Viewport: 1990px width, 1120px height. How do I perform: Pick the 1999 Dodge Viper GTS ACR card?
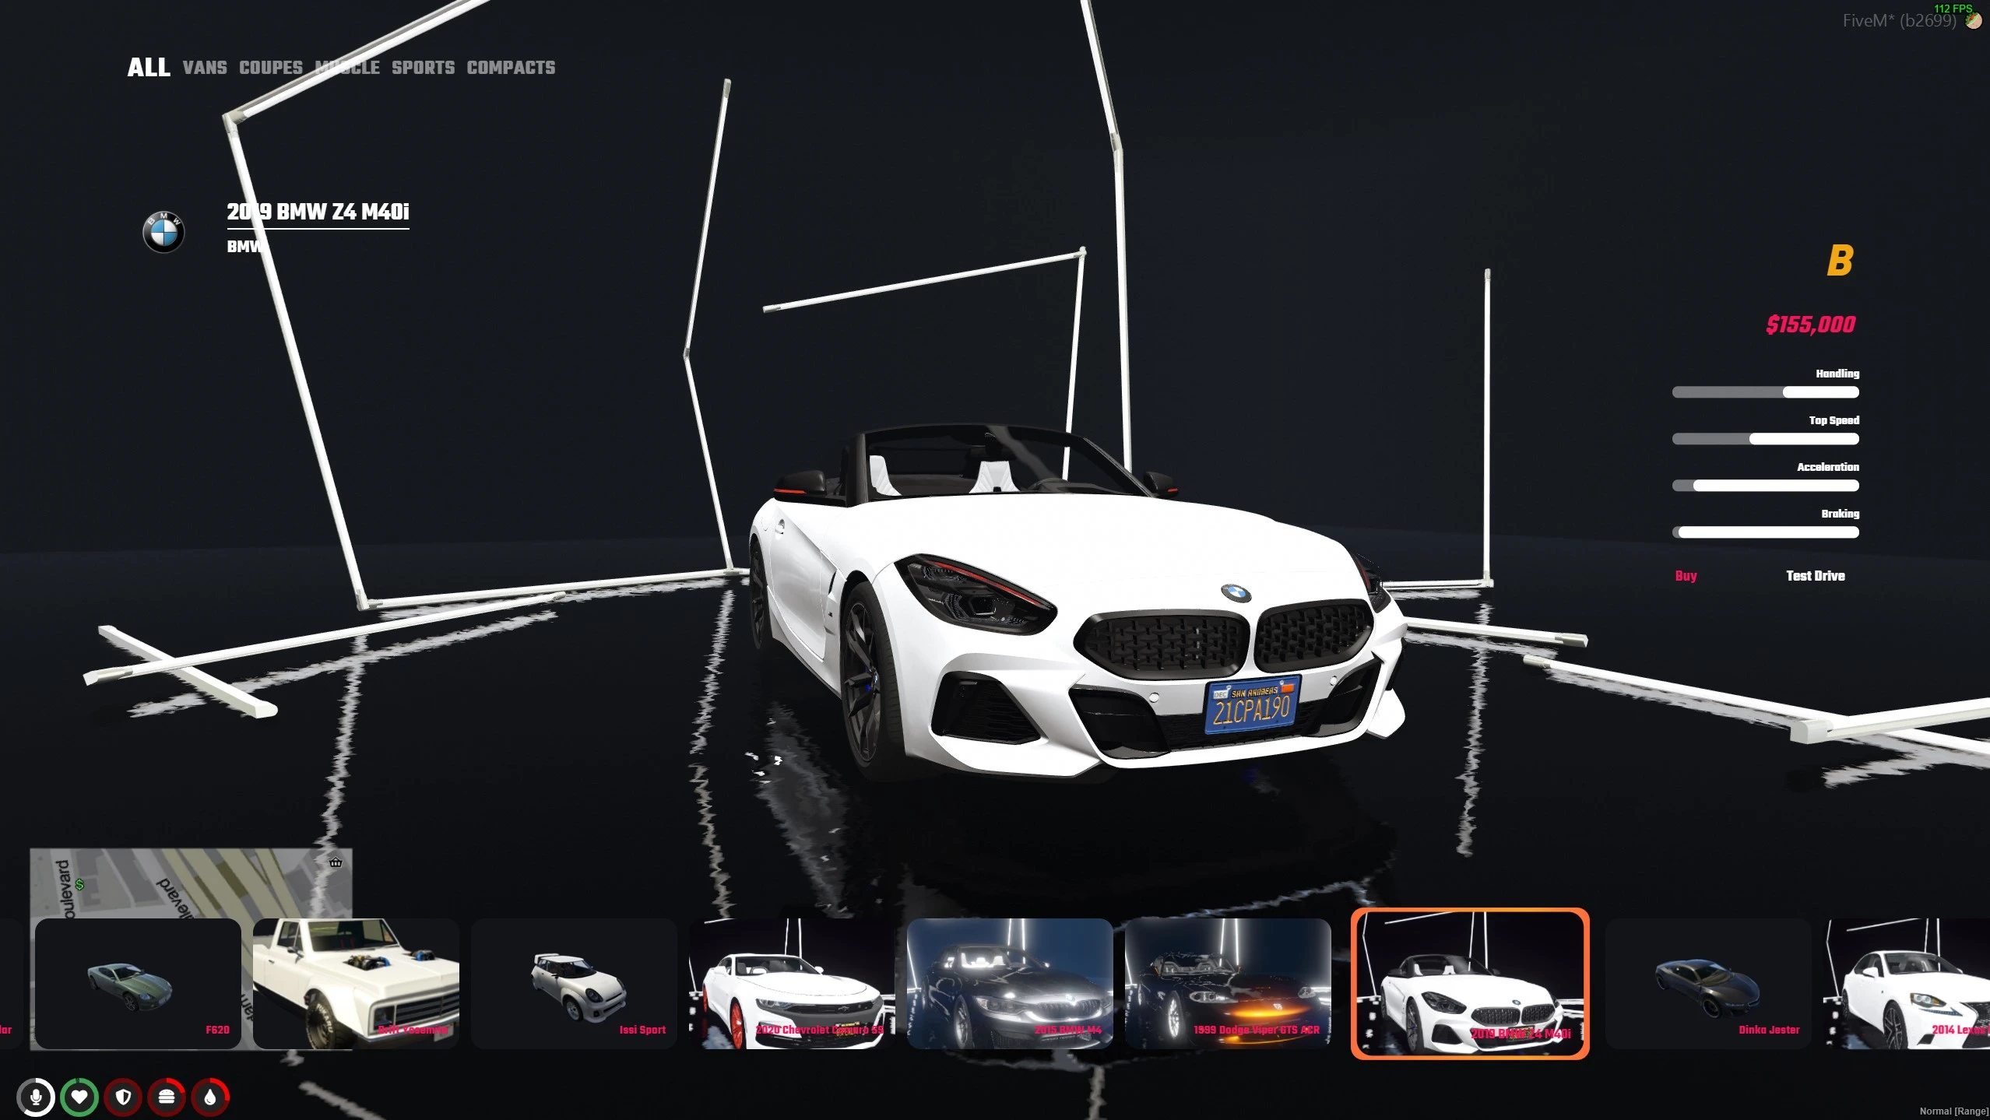pos(1228,984)
